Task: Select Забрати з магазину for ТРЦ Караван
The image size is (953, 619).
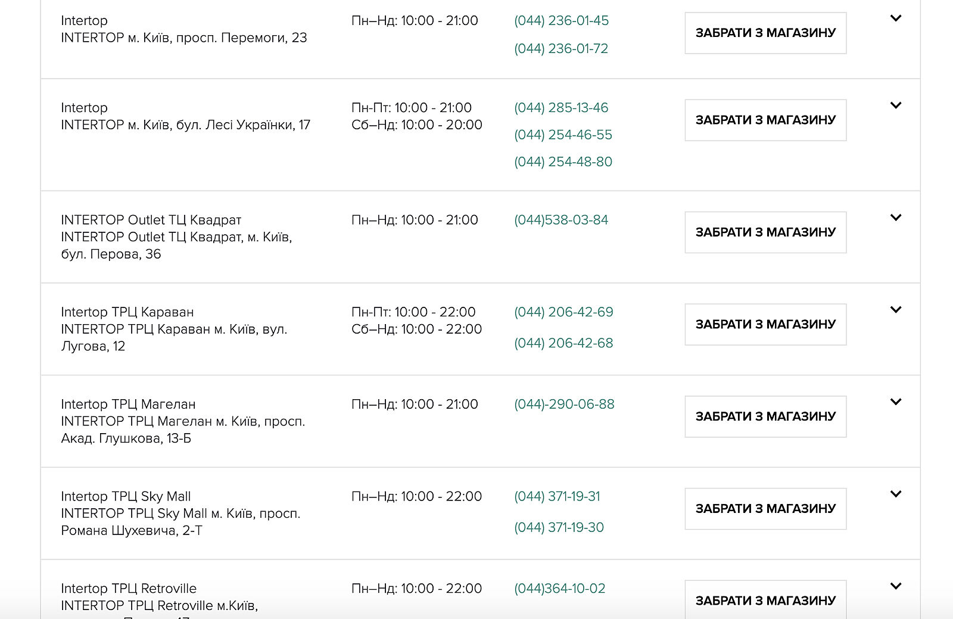Action: pos(765,325)
